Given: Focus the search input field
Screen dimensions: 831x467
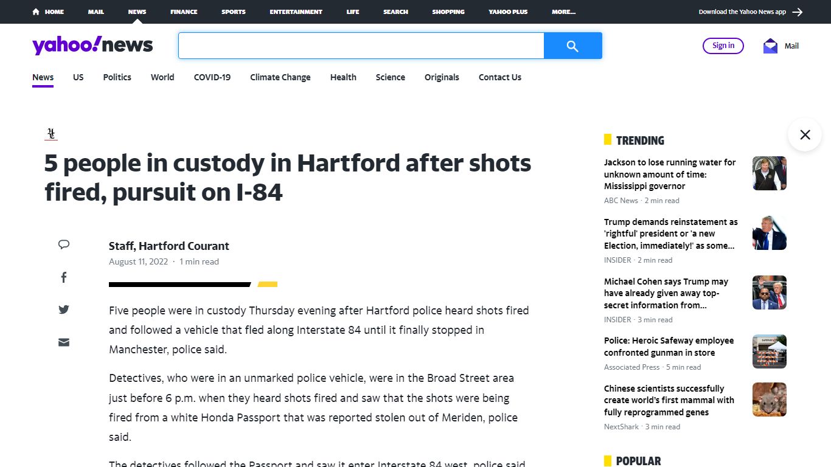Looking at the screenshot, I should point(361,46).
